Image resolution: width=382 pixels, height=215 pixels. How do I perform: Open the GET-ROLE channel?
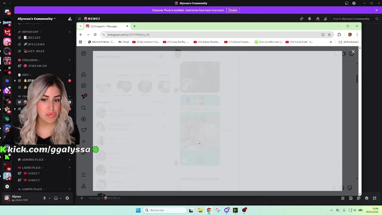click(x=33, y=51)
